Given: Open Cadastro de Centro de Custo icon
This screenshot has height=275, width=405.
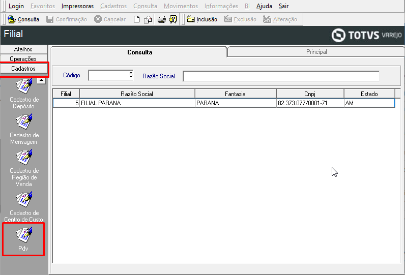Looking at the screenshot, I should point(24,199).
